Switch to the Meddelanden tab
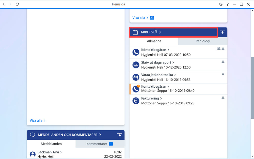 coord(51,144)
